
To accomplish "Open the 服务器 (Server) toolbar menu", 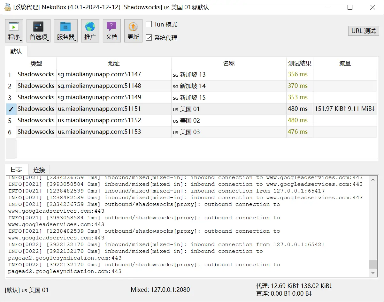I will tap(65, 31).
